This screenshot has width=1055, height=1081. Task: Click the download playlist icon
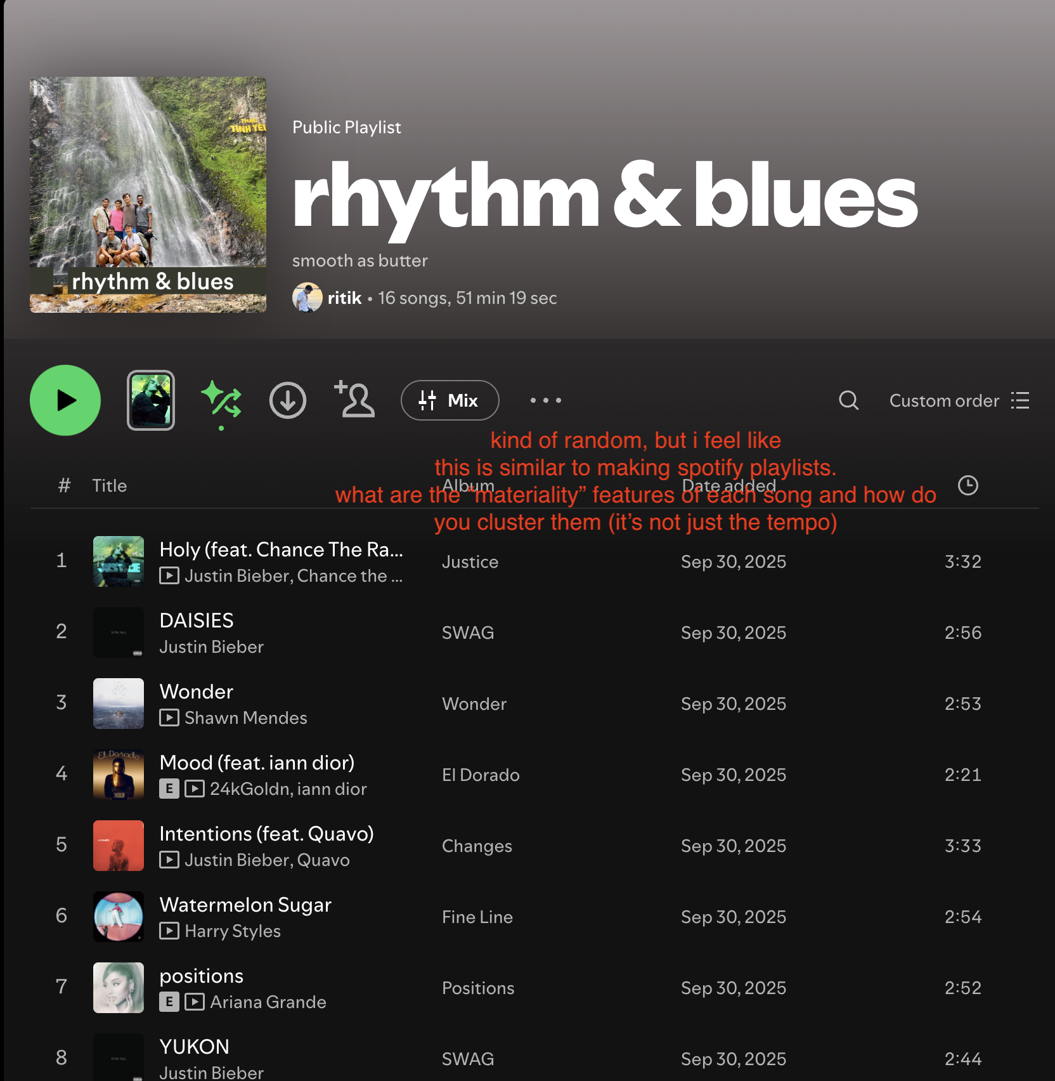pos(288,400)
